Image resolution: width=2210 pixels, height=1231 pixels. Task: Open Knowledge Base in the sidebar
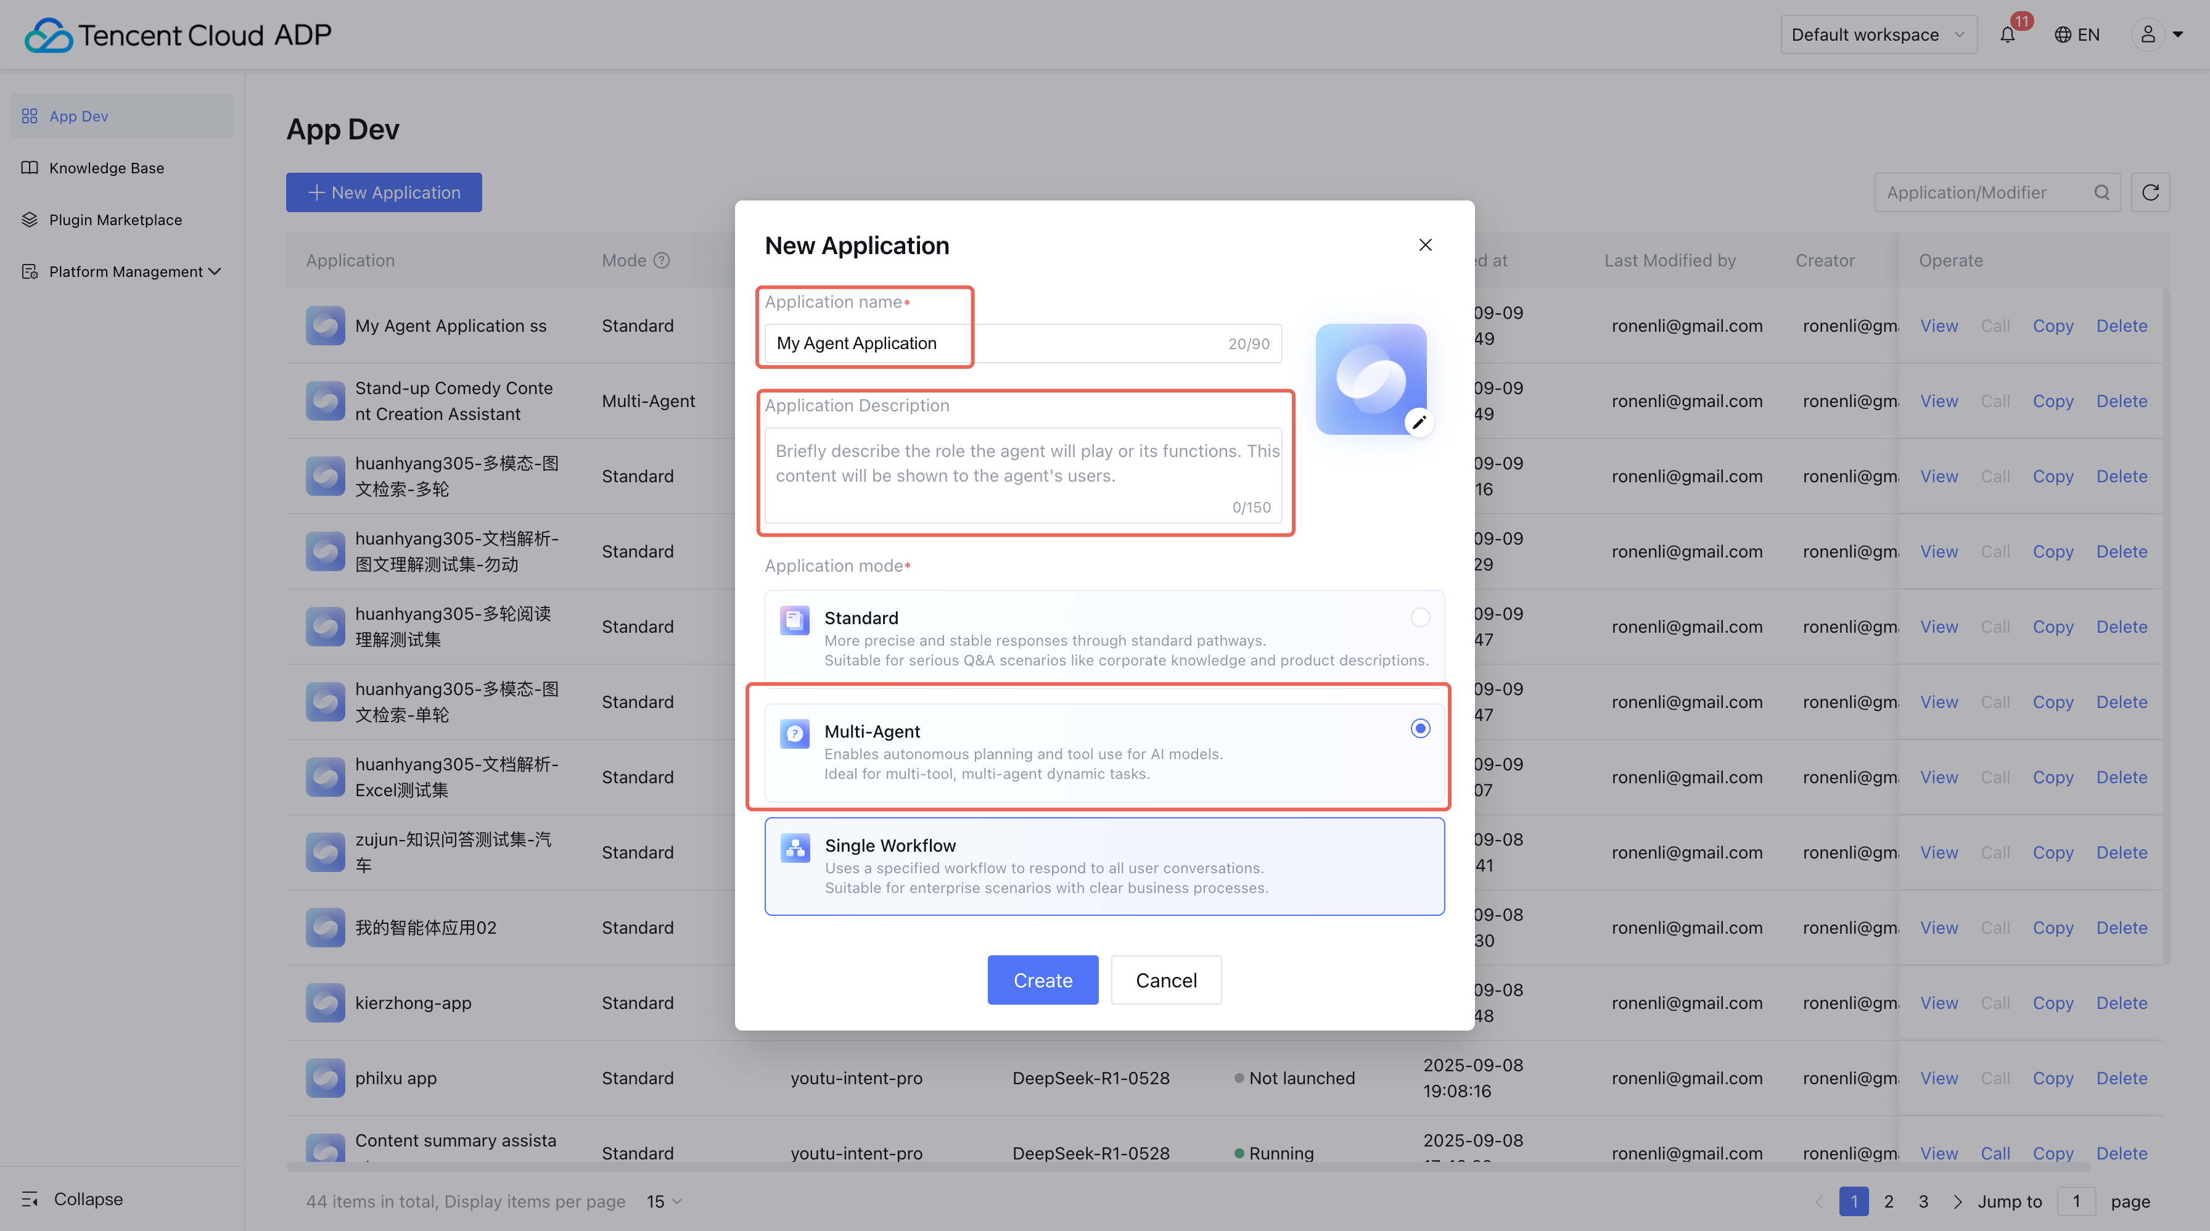click(107, 168)
